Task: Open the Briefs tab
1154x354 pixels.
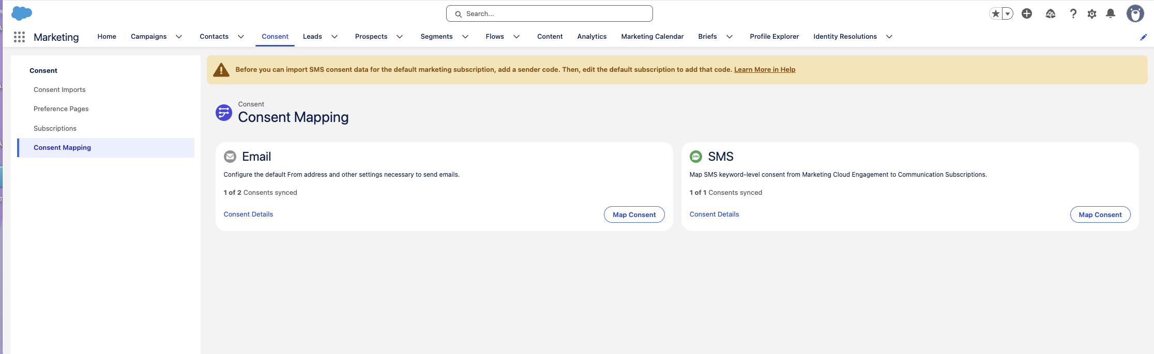Action: [707, 37]
